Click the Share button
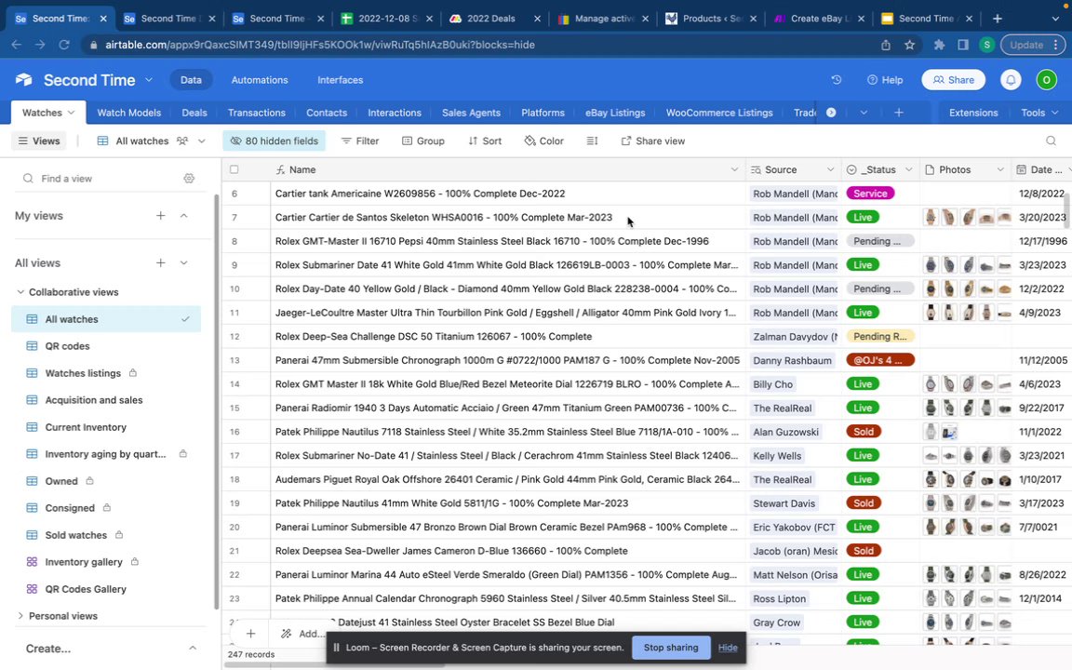This screenshot has width=1072, height=670. [x=953, y=80]
